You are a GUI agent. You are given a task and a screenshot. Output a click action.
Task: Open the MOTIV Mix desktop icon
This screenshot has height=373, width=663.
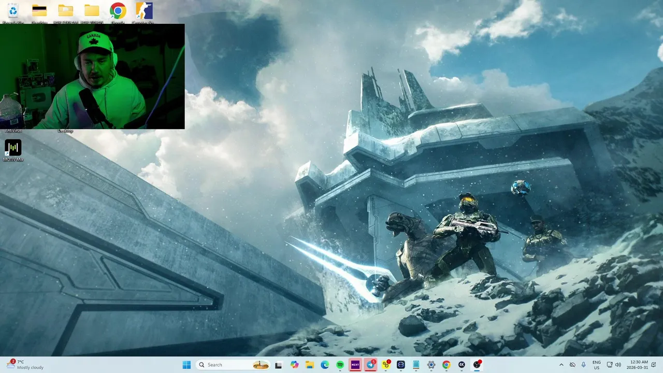(13, 151)
